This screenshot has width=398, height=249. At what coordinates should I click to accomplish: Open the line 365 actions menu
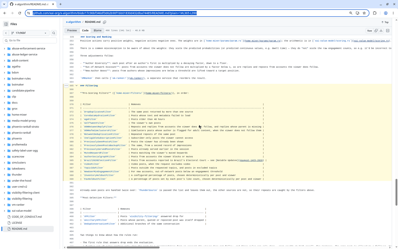point(66,86)
